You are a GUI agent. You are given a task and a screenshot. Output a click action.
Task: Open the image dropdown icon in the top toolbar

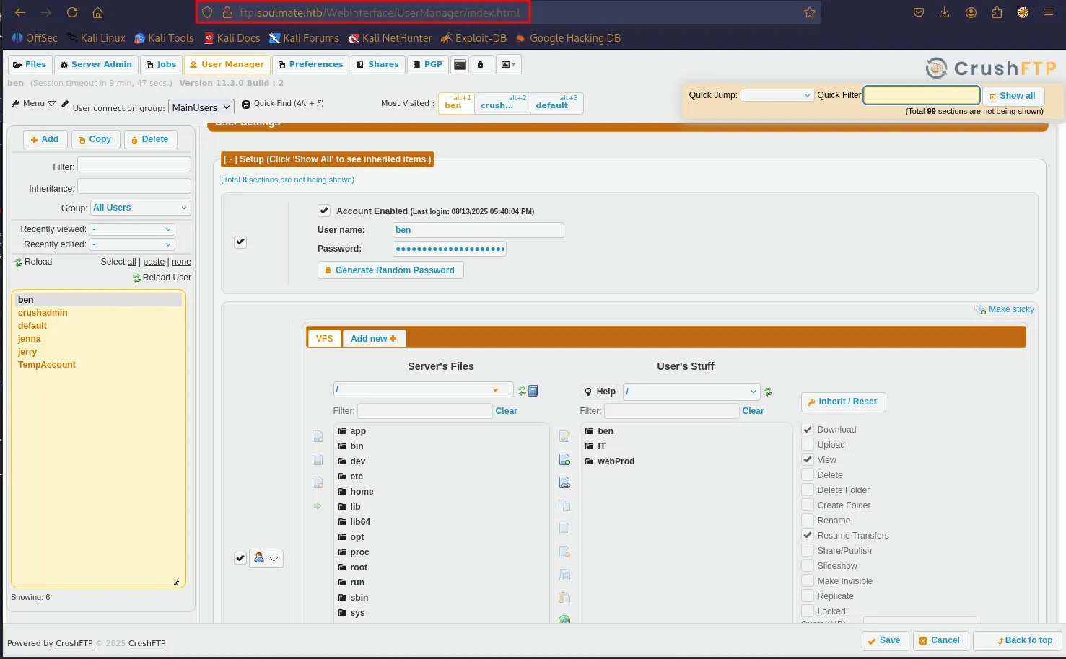508,64
